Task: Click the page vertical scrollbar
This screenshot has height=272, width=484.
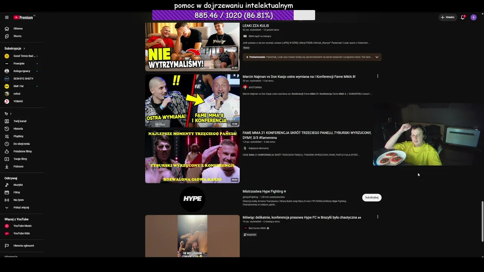Action: 482,222
